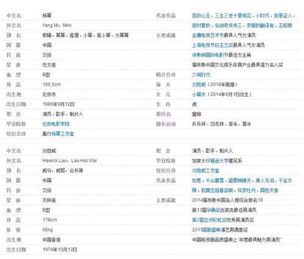Open the 北京电影学院 link

(56, 124)
